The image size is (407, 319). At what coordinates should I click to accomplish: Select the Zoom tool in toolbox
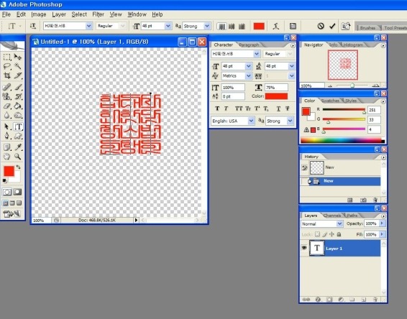(x=18, y=157)
